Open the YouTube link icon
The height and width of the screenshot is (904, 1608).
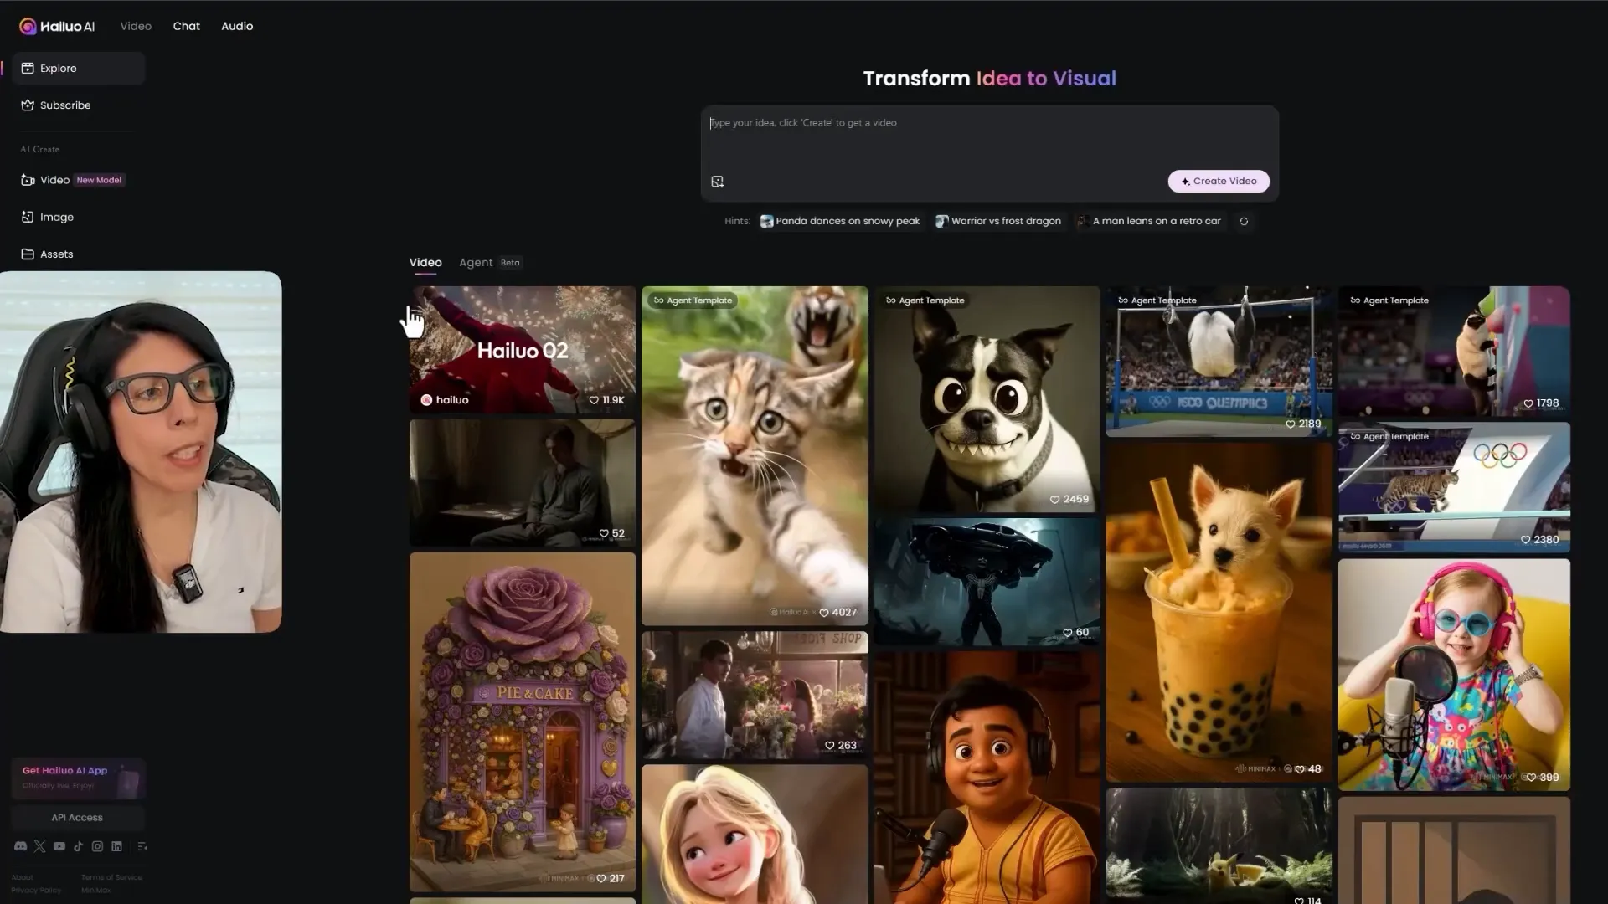coord(59,846)
